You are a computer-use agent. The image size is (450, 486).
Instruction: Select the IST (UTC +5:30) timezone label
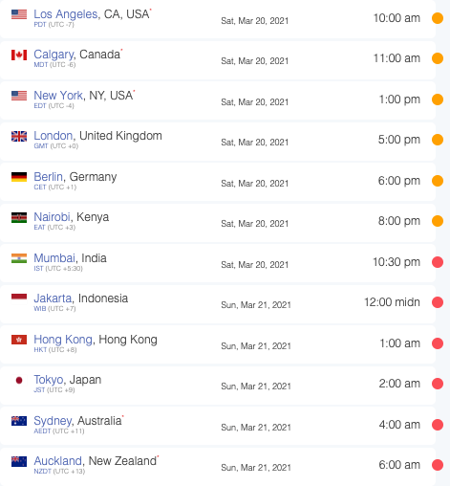[58, 269]
